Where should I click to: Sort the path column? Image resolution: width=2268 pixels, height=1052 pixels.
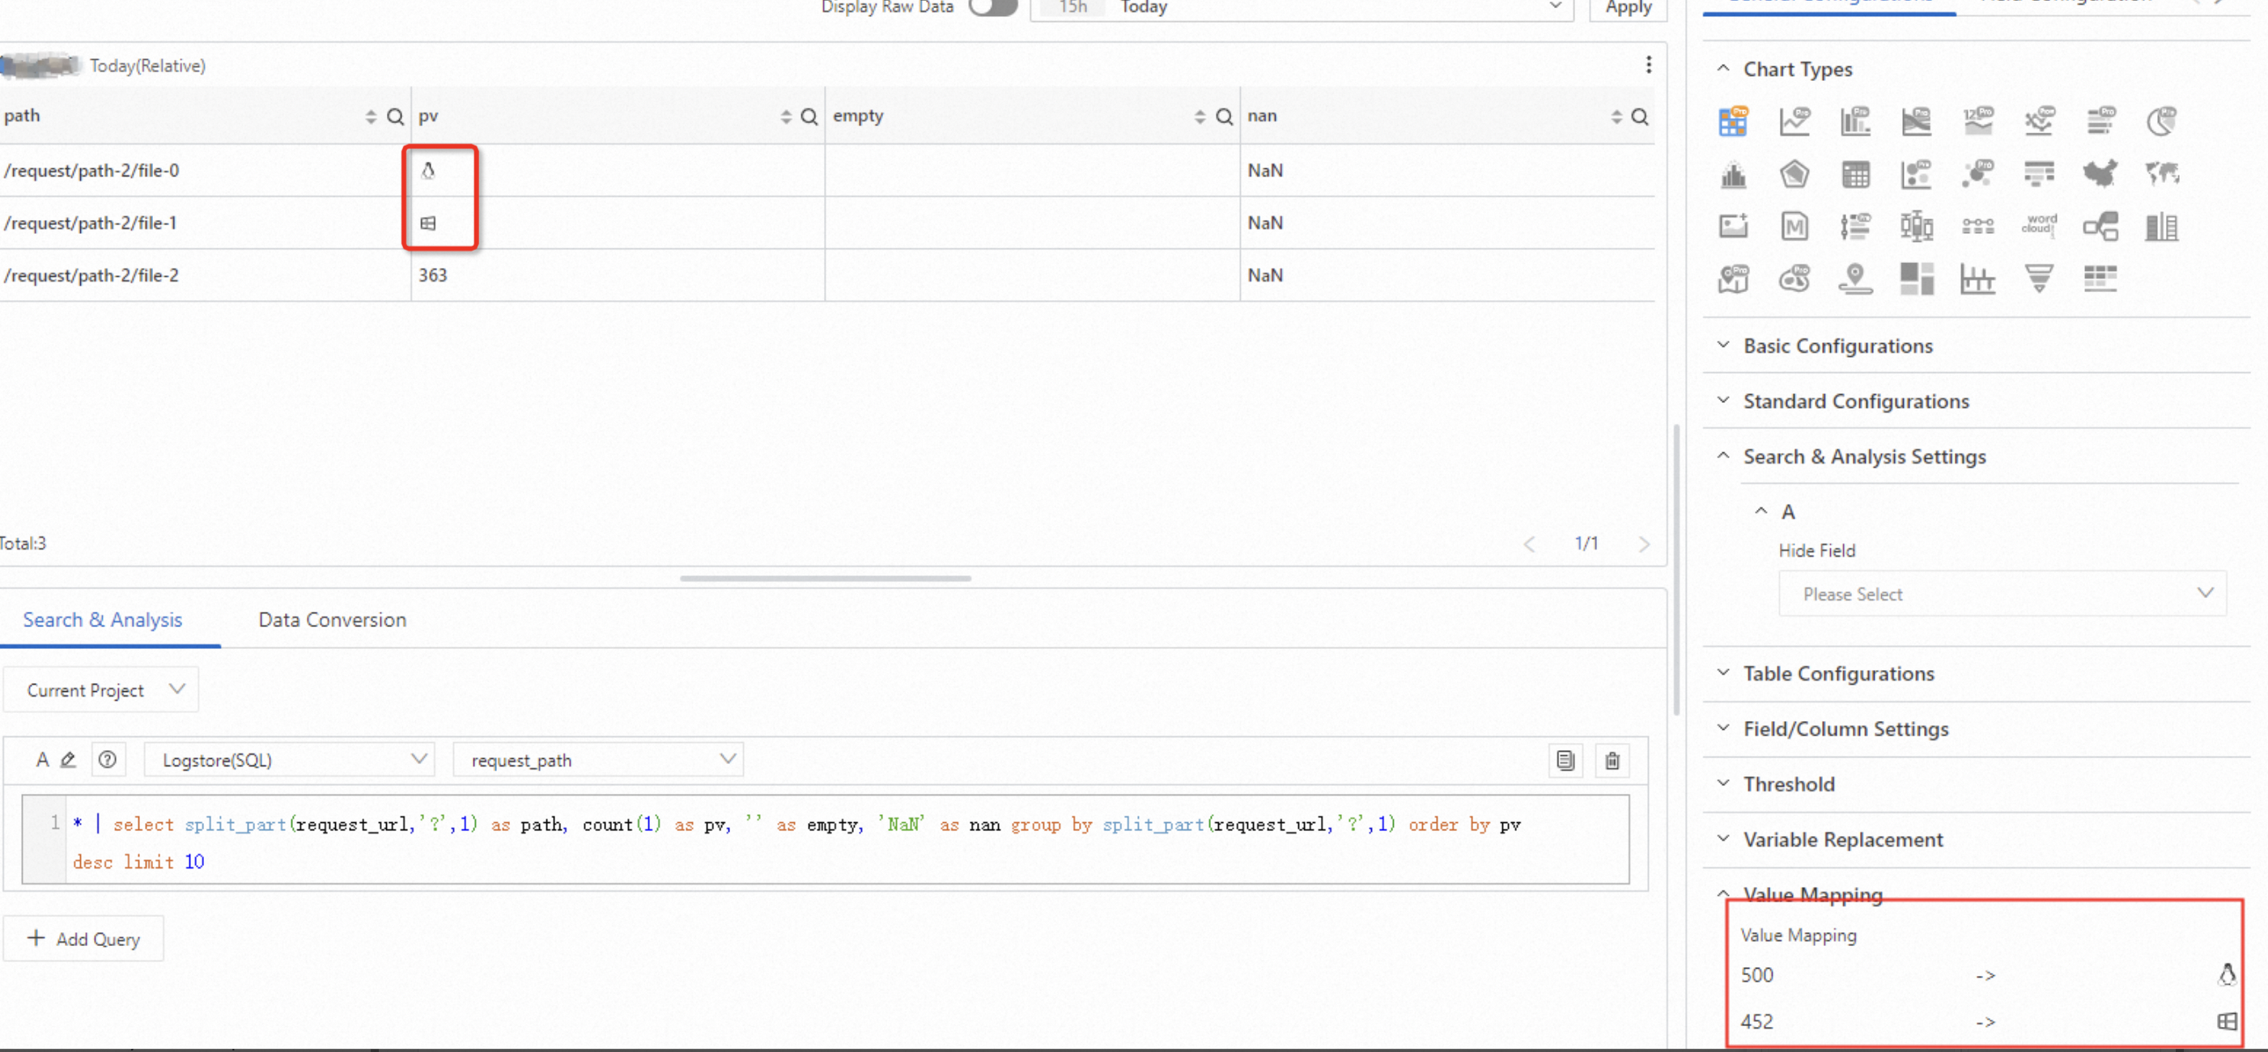(x=371, y=117)
